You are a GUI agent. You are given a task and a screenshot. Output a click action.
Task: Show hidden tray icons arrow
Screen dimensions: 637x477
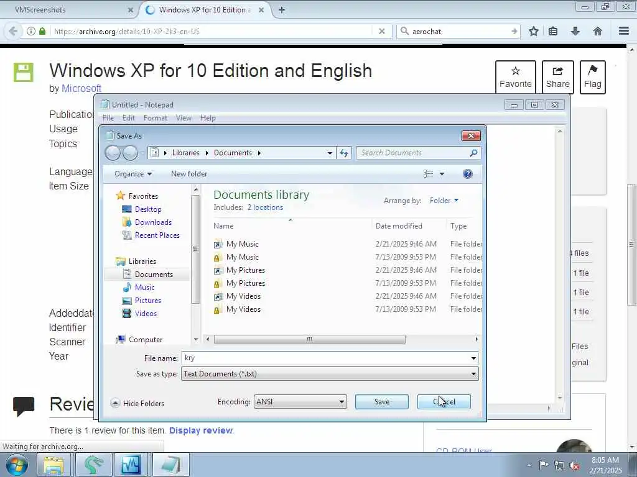pyautogui.click(x=529, y=466)
